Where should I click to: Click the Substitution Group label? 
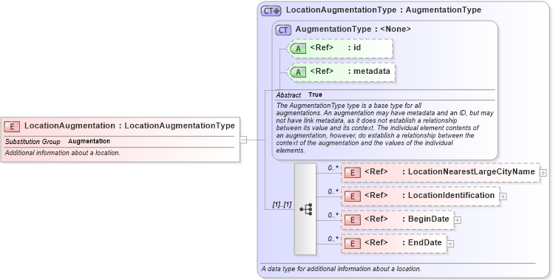click(x=33, y=142)
